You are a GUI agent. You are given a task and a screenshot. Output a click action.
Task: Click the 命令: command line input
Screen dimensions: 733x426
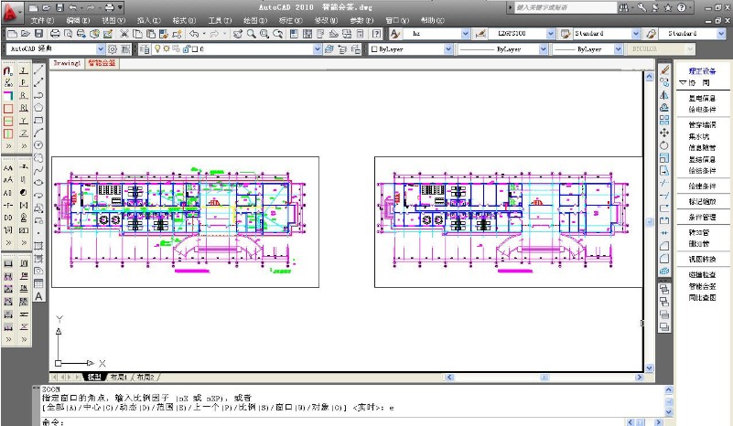[x=332, y=421]
